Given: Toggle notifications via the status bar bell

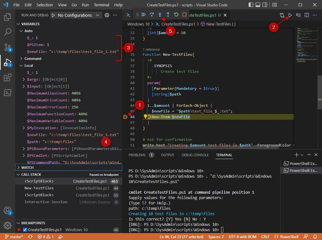Looking at the screenshot, I should [x=314, y=237].
